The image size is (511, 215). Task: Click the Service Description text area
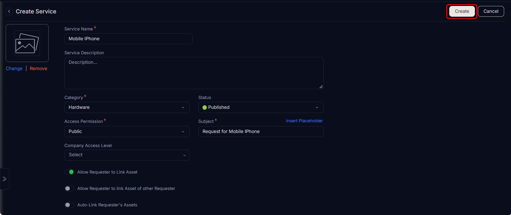194,73
